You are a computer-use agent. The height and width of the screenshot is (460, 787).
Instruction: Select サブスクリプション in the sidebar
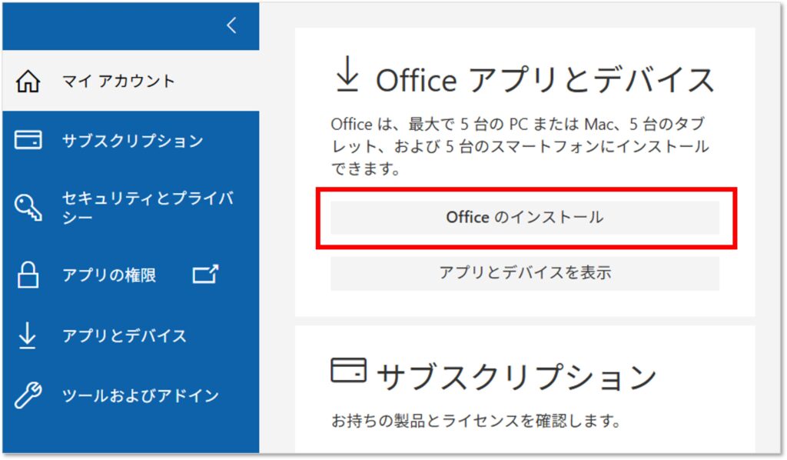[131, 140]
